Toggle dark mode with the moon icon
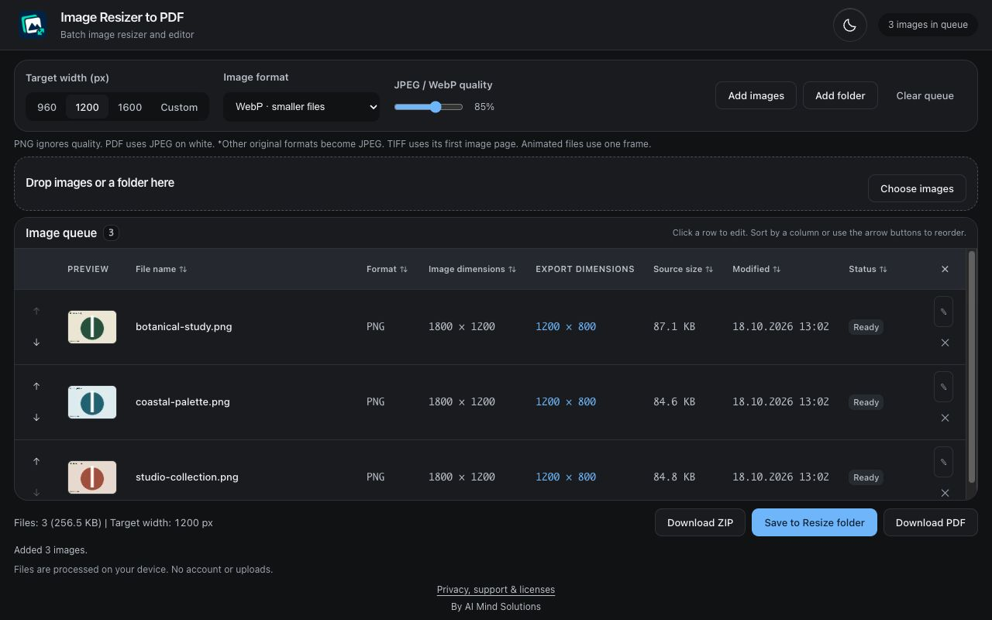The width and height of the screenshot is (992, 620). click(x=849, y=25)
